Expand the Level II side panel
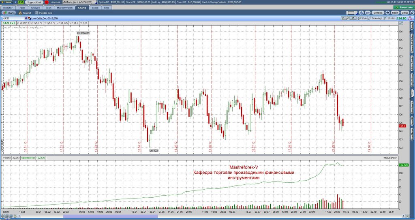Image resolution: width=415 pixels, height=220 pixels. click(412, 121)
